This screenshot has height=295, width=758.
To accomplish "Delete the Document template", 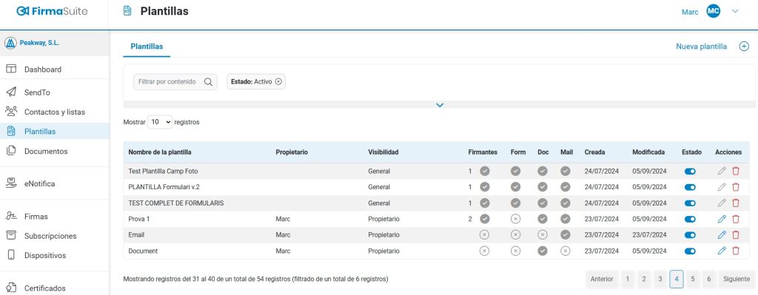I will click(736, 251).
